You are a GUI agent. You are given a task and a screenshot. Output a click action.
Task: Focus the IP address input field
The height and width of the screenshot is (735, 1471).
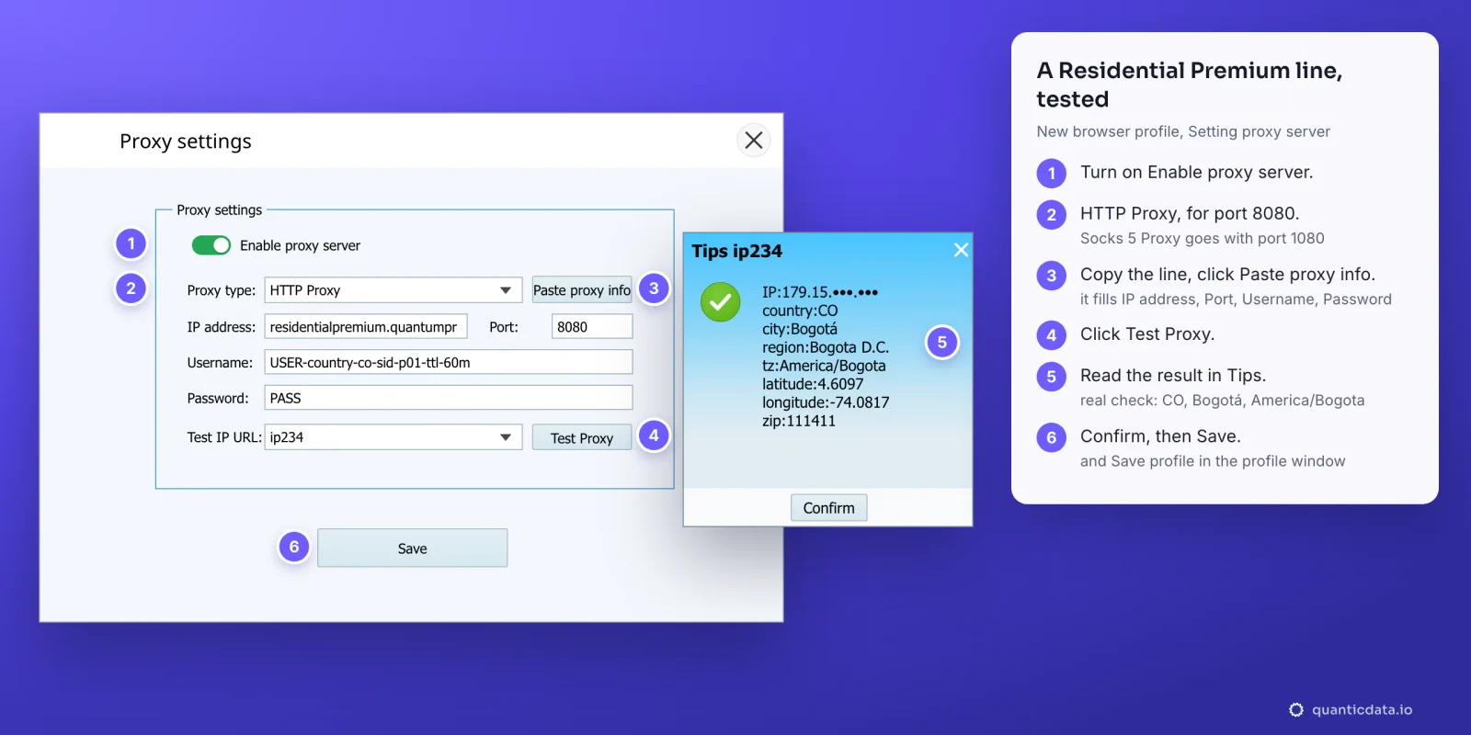click(366, 327)
